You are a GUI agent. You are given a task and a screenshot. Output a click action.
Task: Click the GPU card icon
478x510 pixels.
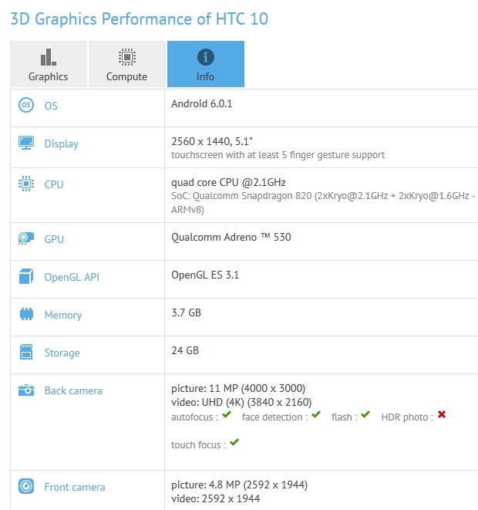point(26,238)
